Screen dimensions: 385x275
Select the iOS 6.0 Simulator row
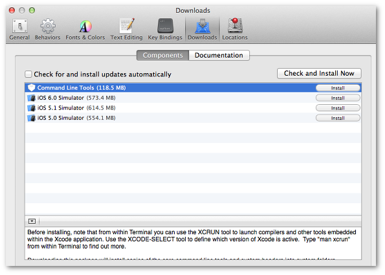[x=193, y=98]
